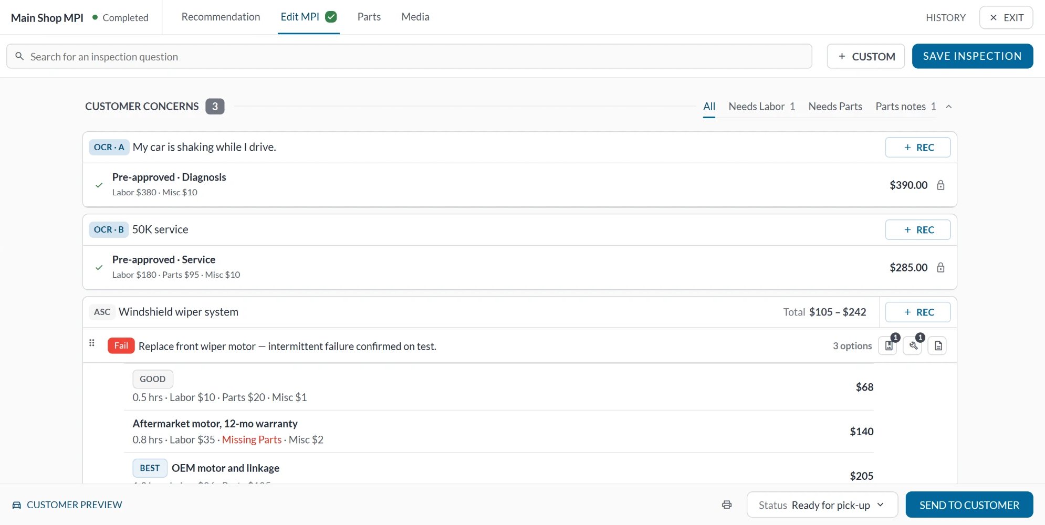Select the Edit MPI tab
Screen dimensions: 1045x525
click(308, 17)
